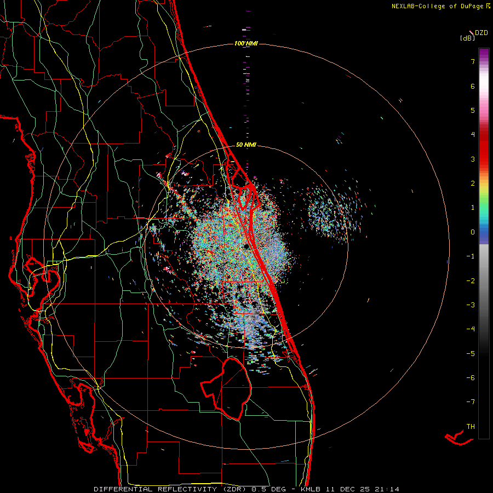The width and height of the screenshot is (493, 493).
Task: Click the -7 value on the dB scale
Action: (471, 402)
